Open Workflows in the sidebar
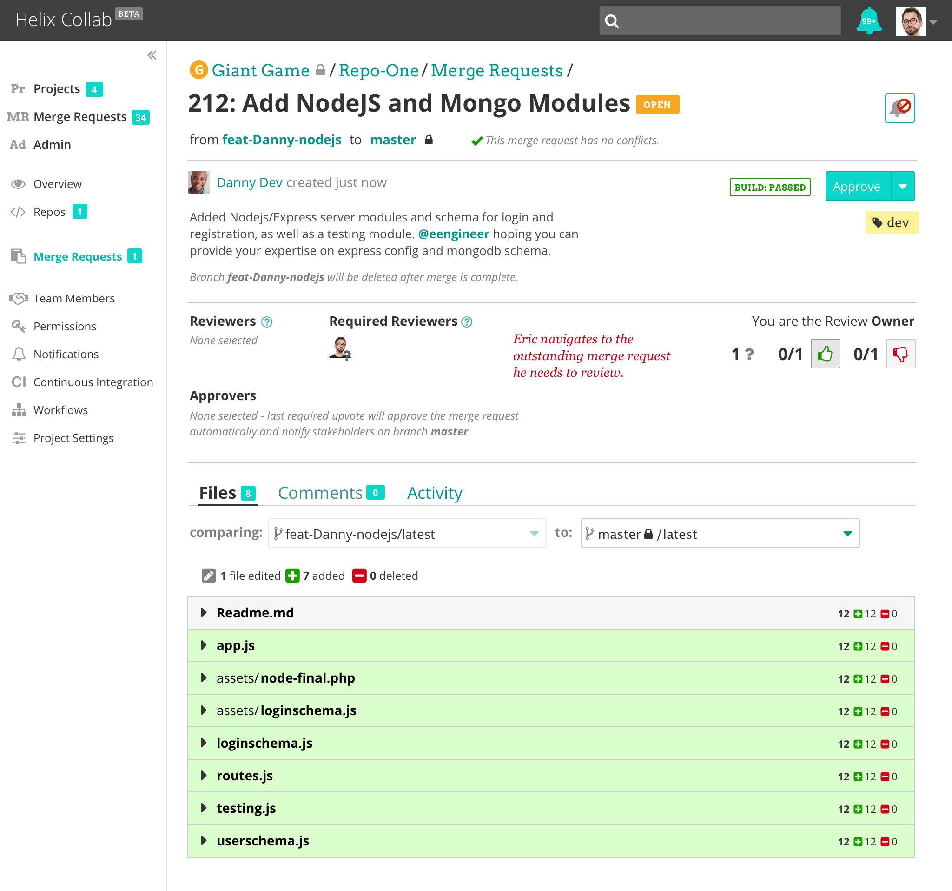This screenshot has height=891, width=952. click(60, 410)
